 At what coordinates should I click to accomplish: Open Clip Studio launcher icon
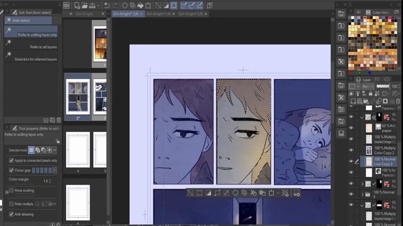coord(66,5)
